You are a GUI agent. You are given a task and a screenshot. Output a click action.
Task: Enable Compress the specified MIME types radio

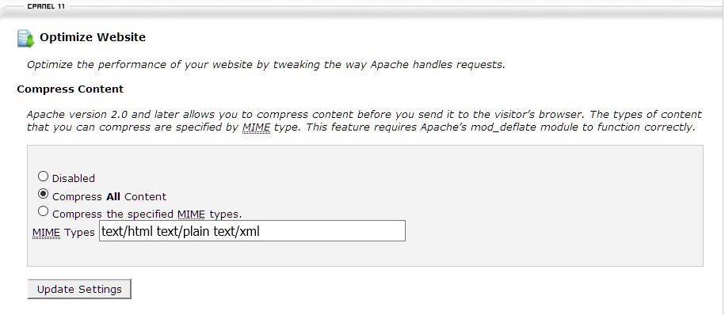tap(43, 211)
